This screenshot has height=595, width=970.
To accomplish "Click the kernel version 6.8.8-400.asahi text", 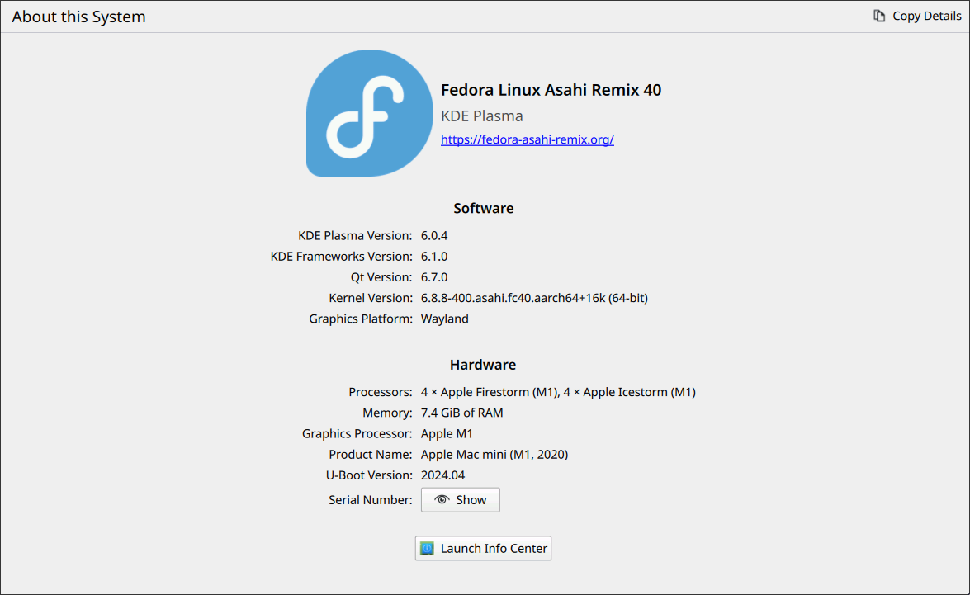I will 534,298.
